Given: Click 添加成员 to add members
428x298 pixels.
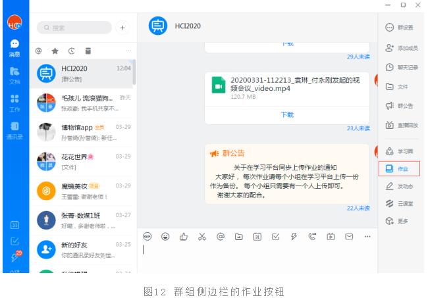Looking at the screenshot, I should click(x=399, y=48).
